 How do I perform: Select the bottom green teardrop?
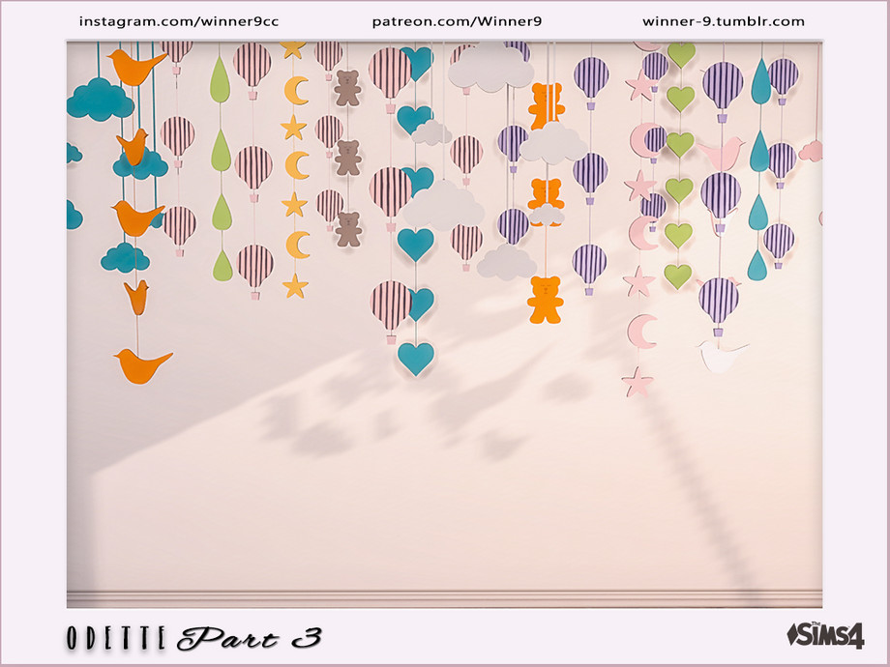click(222, 266)
